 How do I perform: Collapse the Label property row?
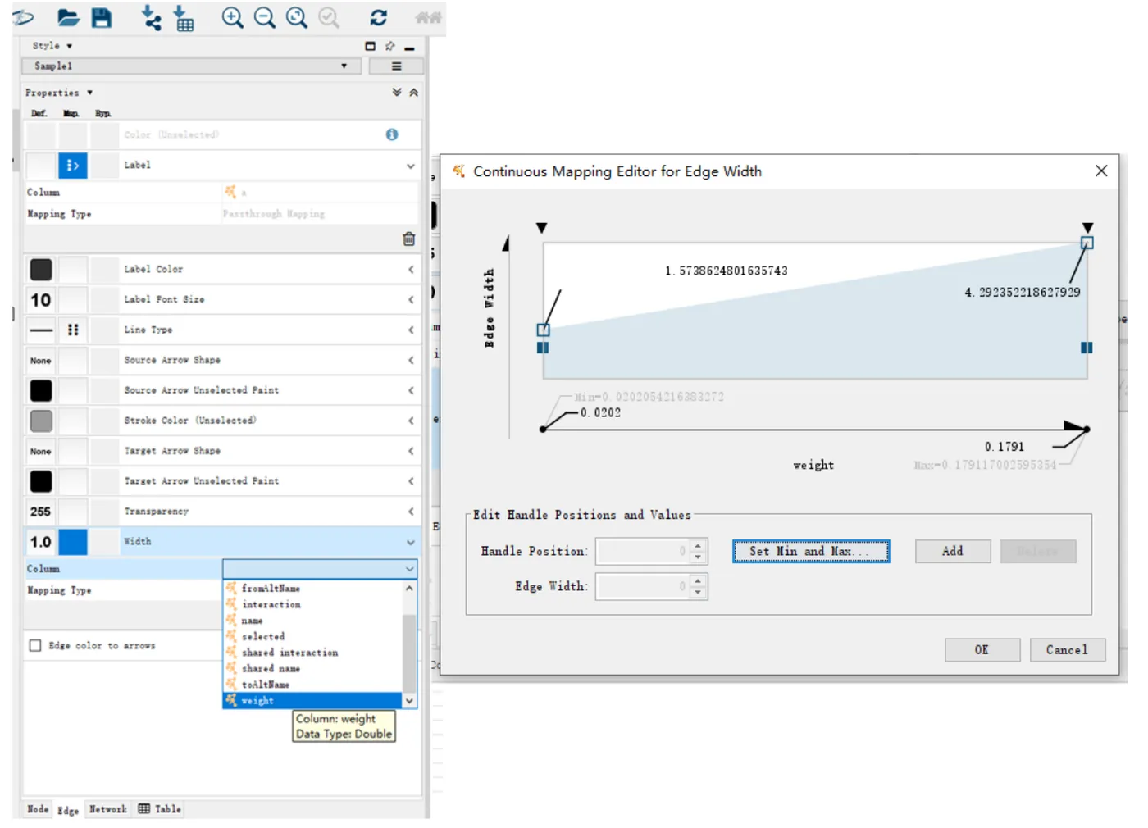click(x=411, y=166)
